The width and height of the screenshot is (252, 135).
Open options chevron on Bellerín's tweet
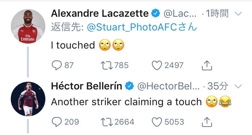click(238, 86)
